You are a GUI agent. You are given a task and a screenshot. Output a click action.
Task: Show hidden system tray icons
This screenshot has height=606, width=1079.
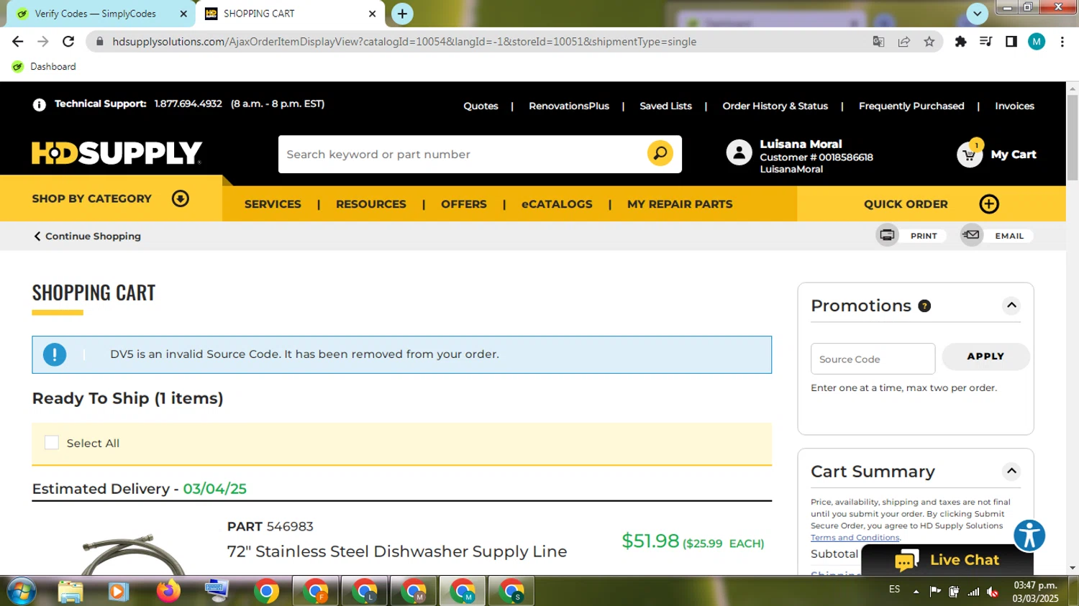point(916,592)
